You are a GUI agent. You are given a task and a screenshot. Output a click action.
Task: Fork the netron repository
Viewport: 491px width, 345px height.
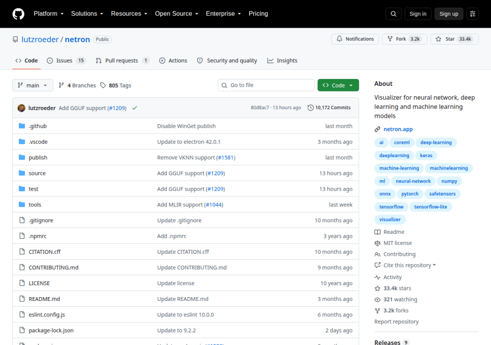click(x=404, y=39)
